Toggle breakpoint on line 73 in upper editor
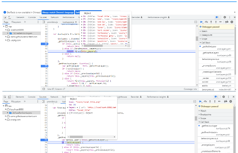 (x=46, y=66)
